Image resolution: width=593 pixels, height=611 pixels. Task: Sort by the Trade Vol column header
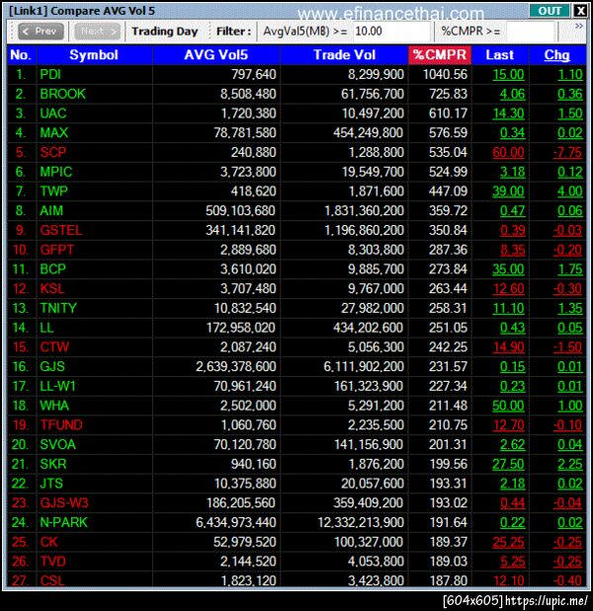pos(344,55)
